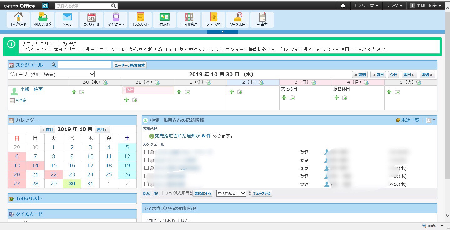This screenshot has height=230, width=450.
Task: Add appointment with plus icon on 2 (土)
Action: coord(232,91)
